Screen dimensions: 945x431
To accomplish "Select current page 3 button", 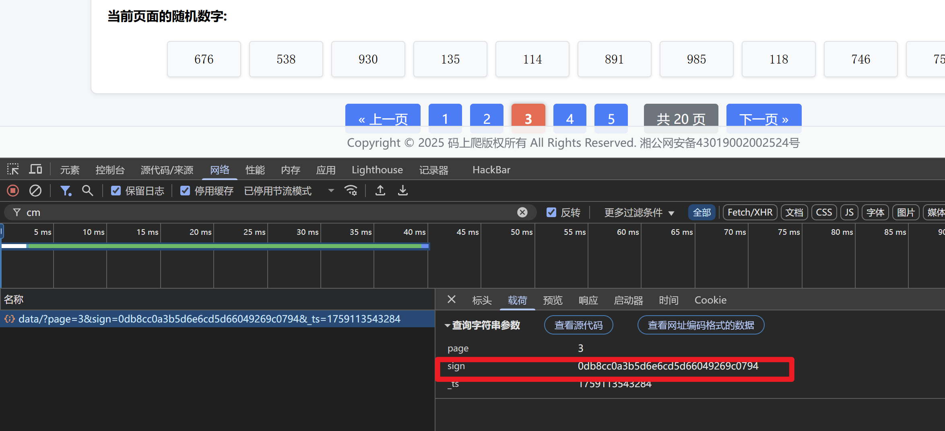I will point(528,118).
